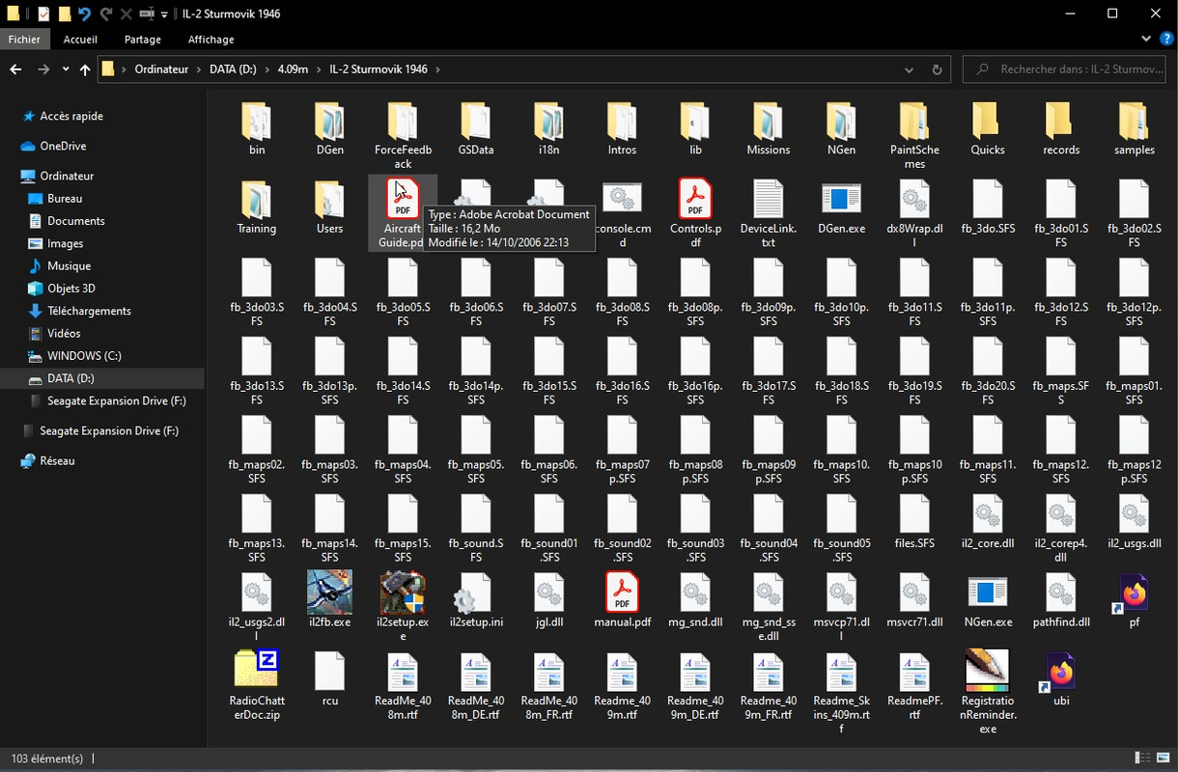Screen dimensions: 1178x772
Task: Select WINDOWS (C:) drive in sidebar
Action: (x=84, y=356)
